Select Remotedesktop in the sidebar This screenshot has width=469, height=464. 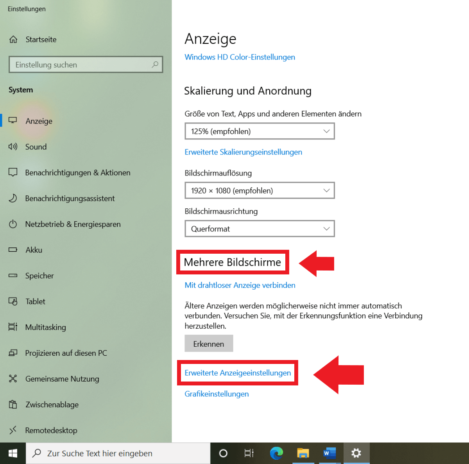pyautogui.click(x=51, y=430)
